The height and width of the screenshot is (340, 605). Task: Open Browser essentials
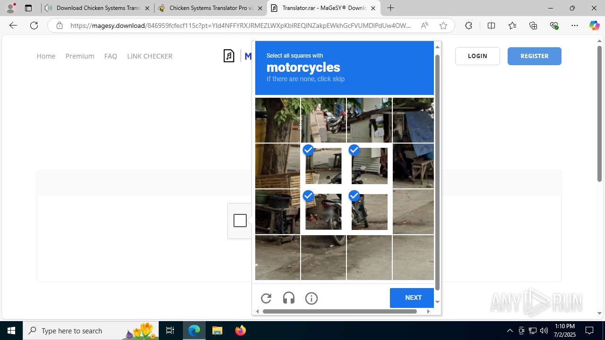point(554,25)
